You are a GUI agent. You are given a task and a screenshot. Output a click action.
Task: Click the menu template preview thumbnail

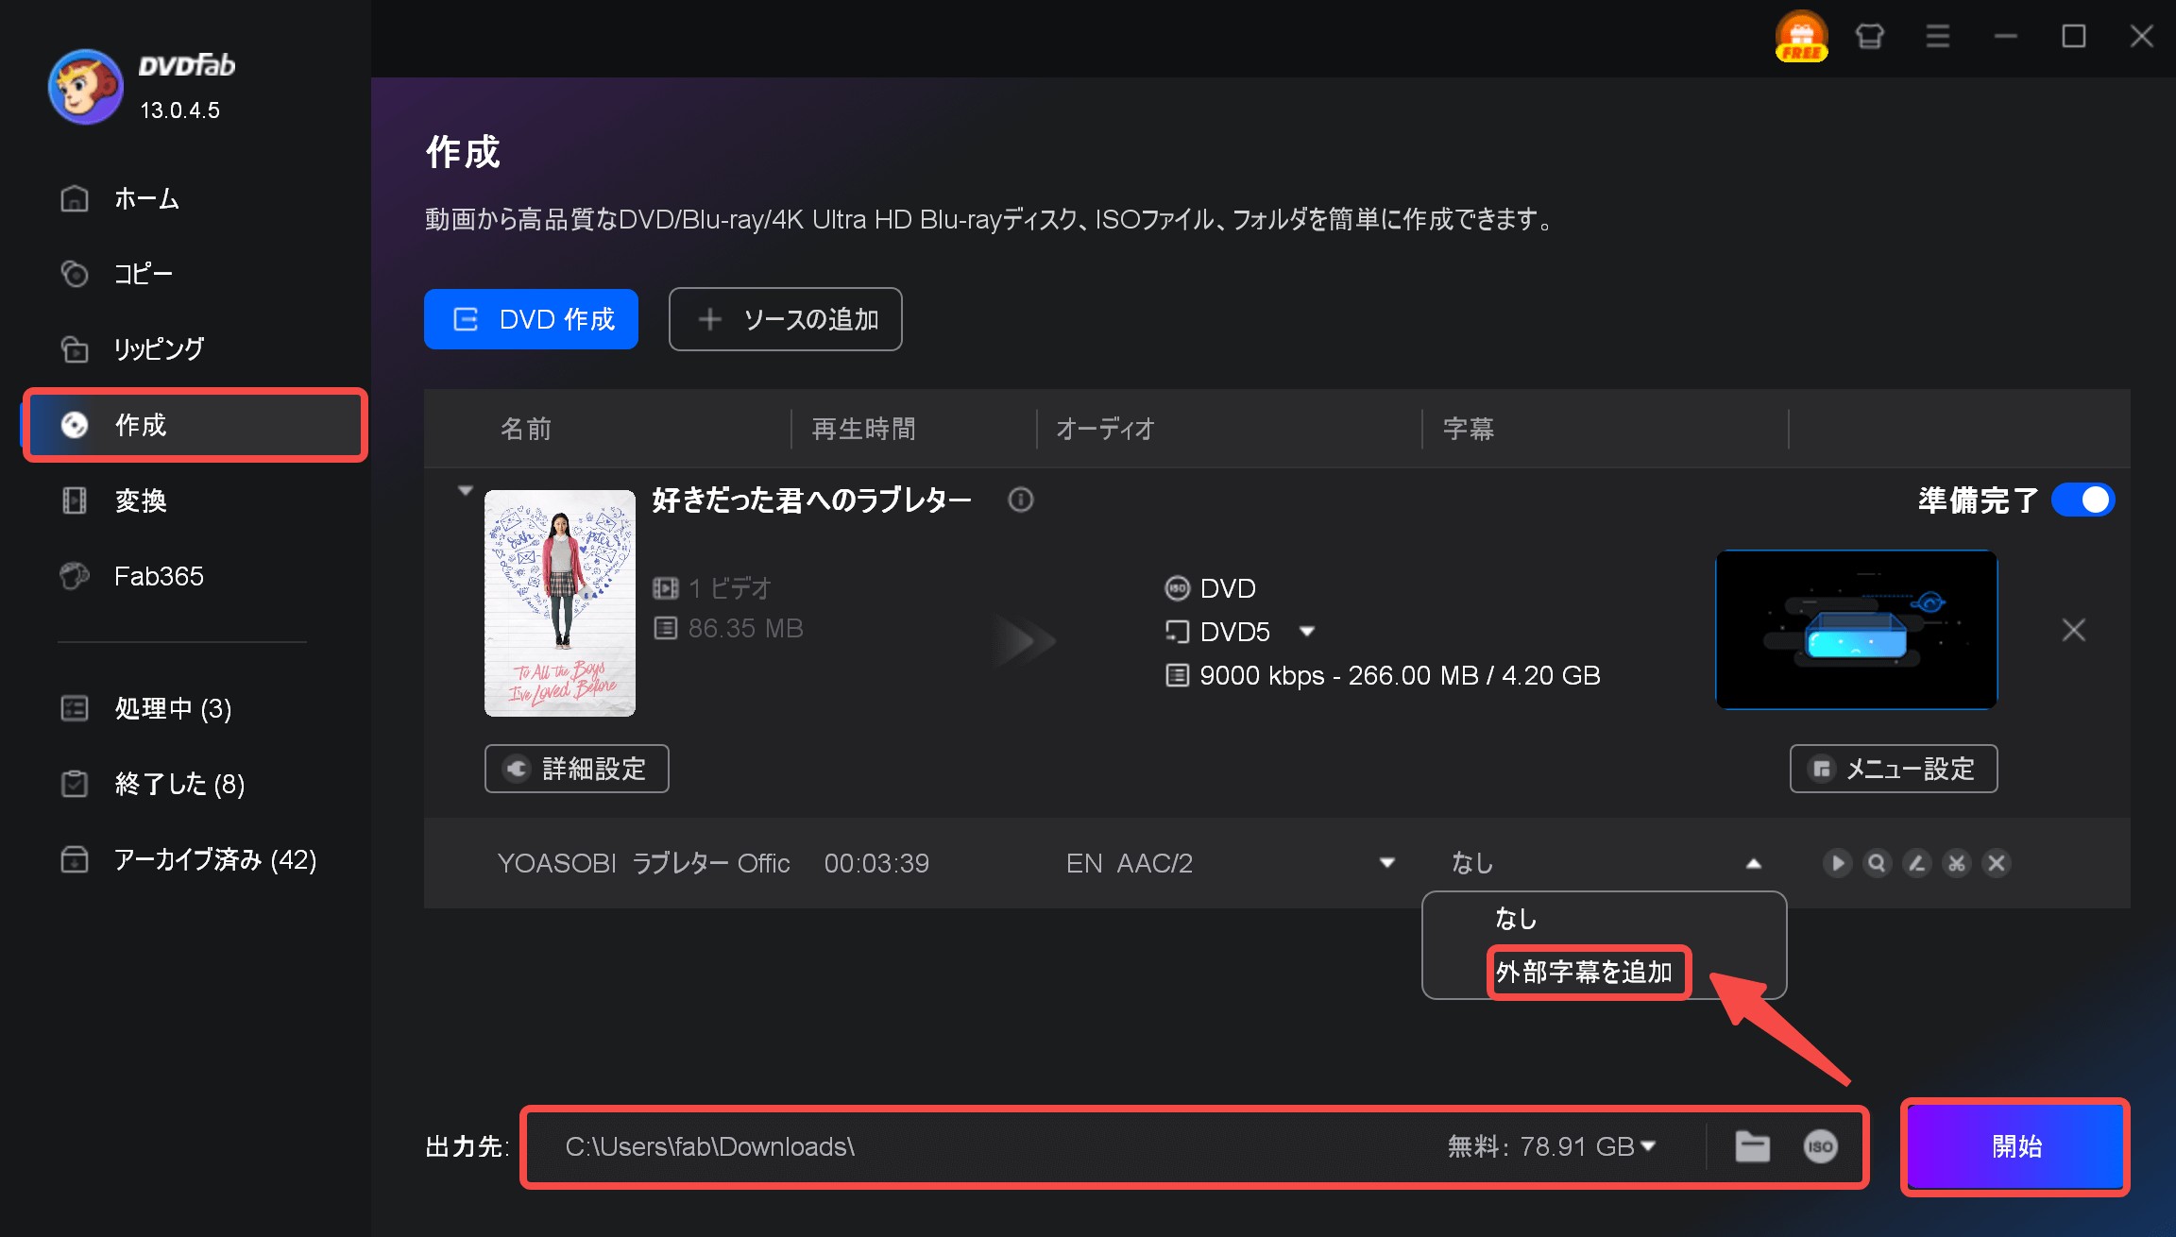click(1856, 629)
